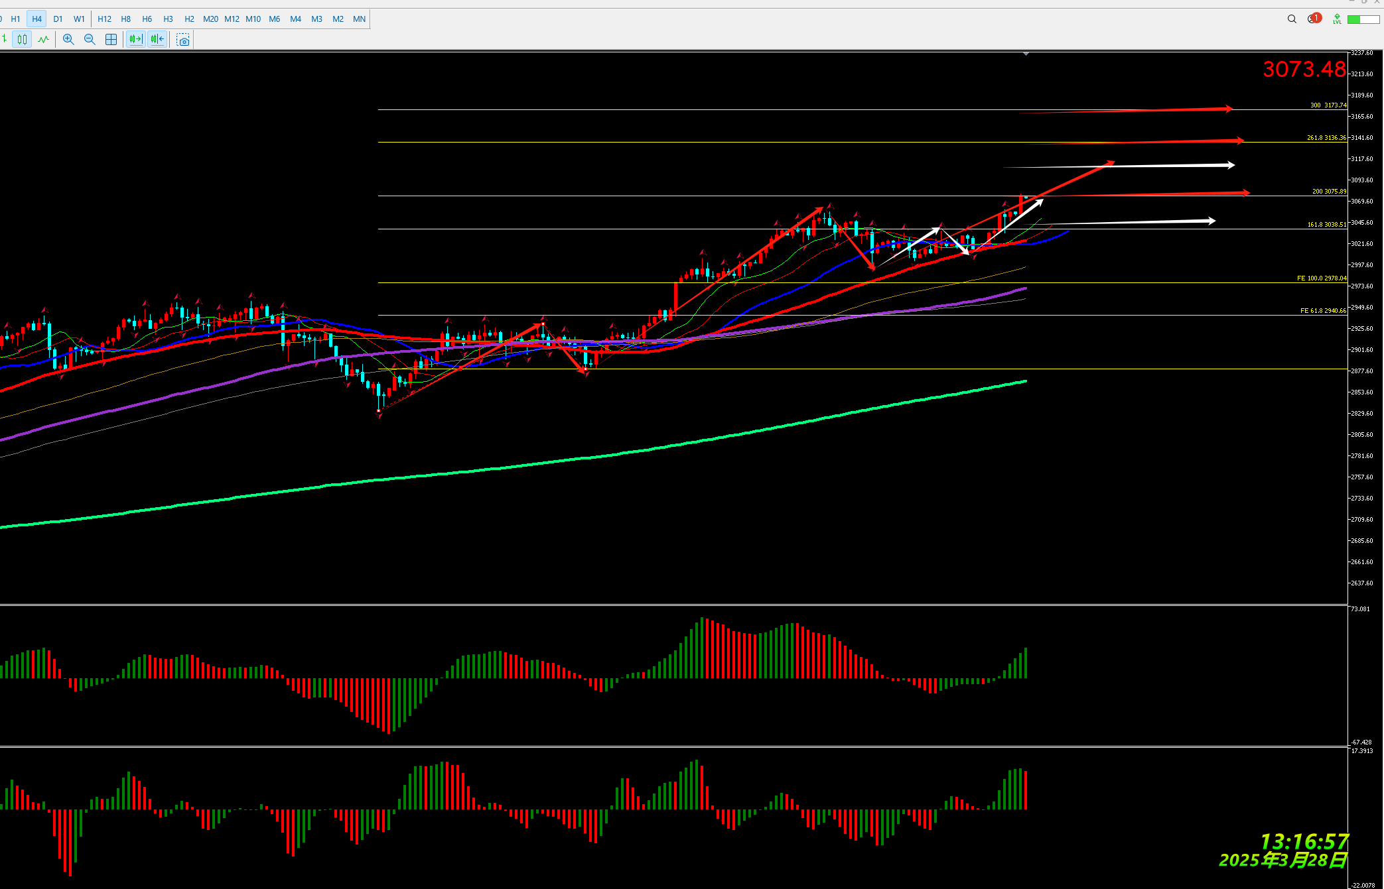Switch chart to line chart mode

coord(44,40)
